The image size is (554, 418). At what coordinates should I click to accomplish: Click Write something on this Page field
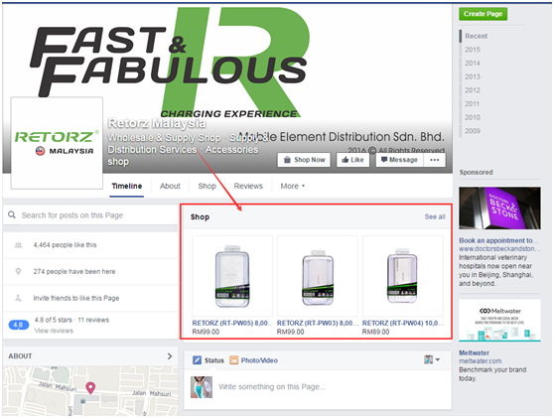(x=272, y=387)
